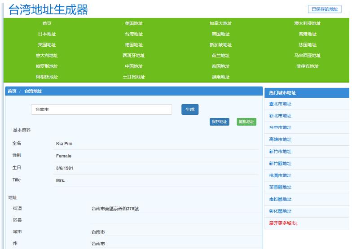Click the 生成 generate button
The height and width of the screenshot is (249, 352).
coord(190,110)
